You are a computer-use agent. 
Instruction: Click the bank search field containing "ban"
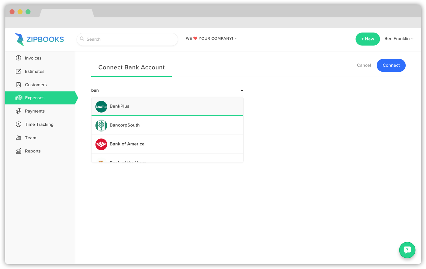[167, 90]
